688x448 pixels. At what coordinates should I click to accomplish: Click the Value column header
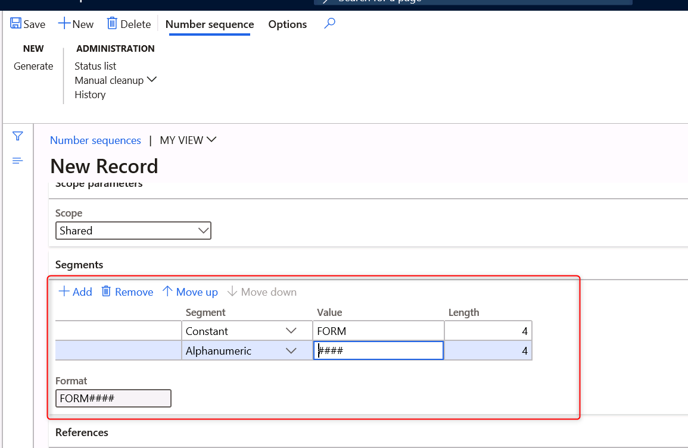click(329, 312)
